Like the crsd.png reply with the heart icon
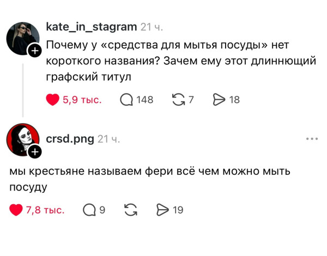This screenshot has height=256, width=327. click(x=16, y=210)
